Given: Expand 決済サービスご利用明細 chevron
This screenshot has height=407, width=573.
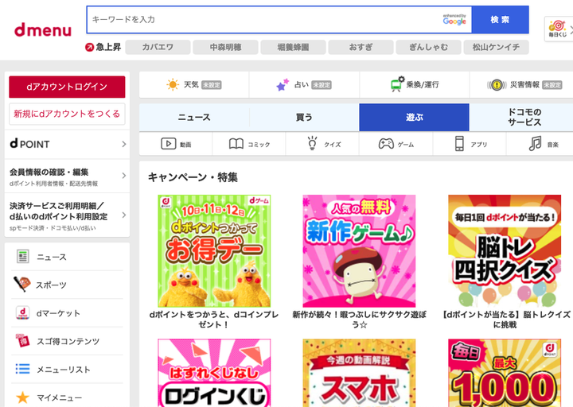Looking at the screenshot, I should click(x=123, y=215).
